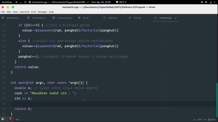Open the maclaurin.cpp app menu dropdown in top bar
This screenshot has width=218, height=122.
click(x=58, y=2)
